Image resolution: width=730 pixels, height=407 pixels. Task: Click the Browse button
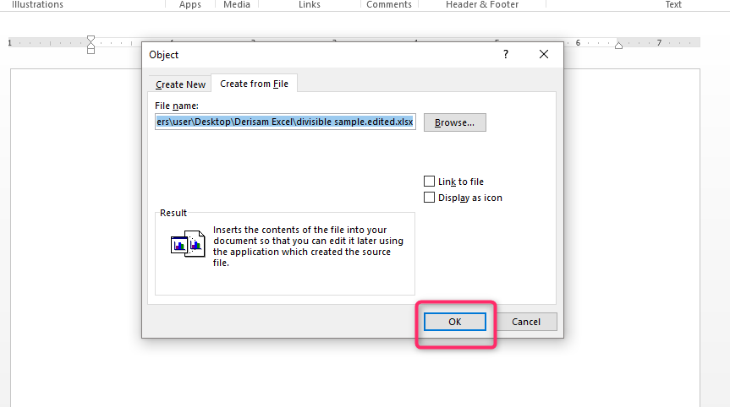point(455,122)
